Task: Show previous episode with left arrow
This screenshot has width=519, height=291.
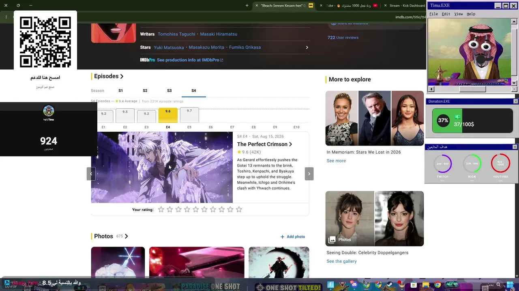Action: pos(91,174)
